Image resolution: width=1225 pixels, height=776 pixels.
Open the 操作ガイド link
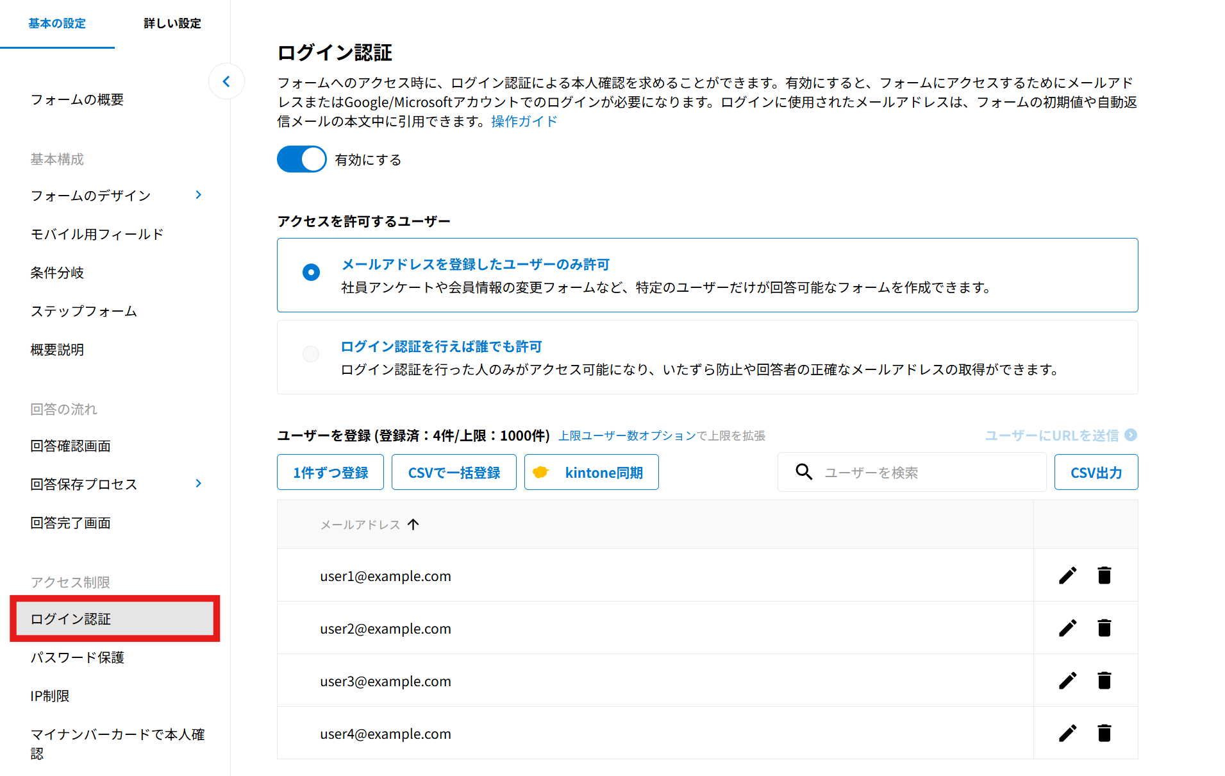(x=524, y=122)
